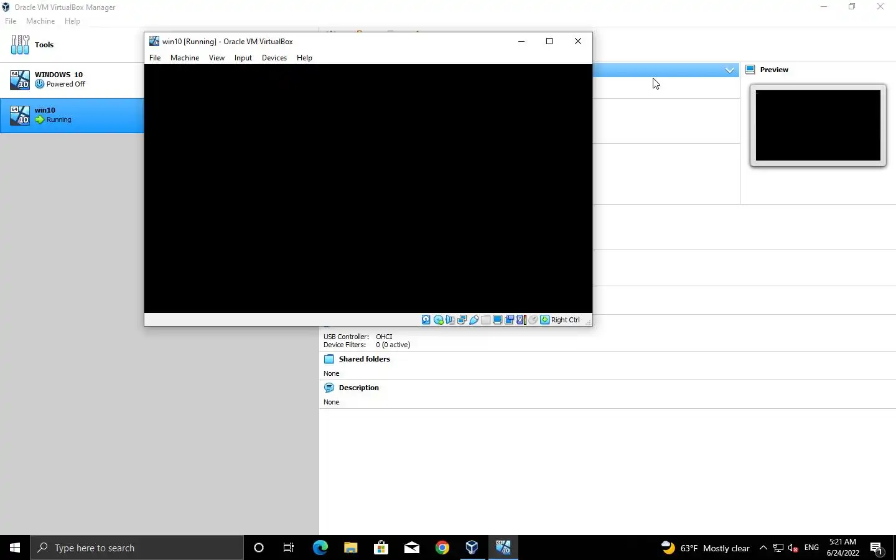
Task: Click shared folders indicator in VM status bar
Action: click(x=486, y=320)
